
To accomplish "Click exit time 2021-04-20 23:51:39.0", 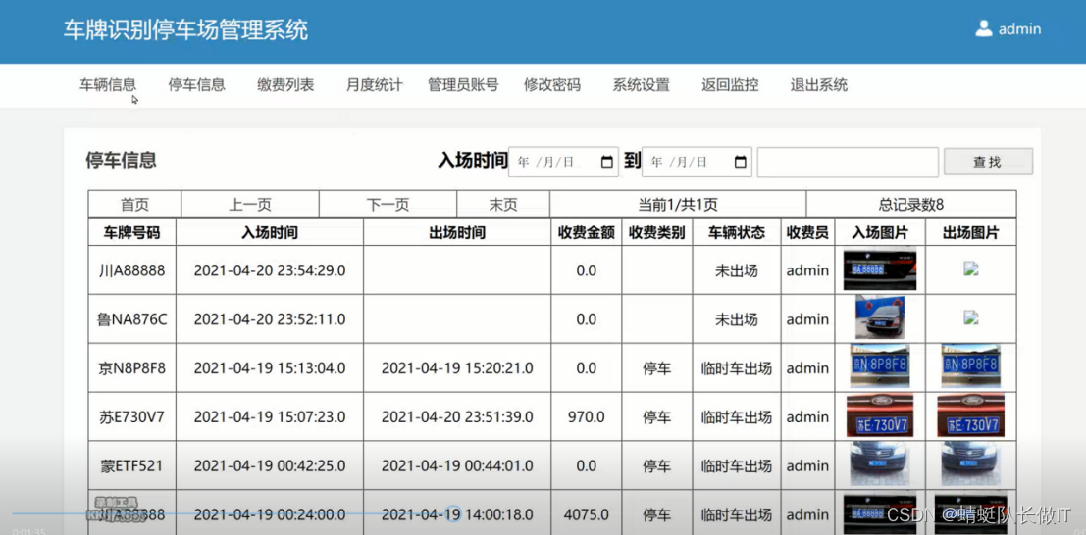I will coord(457,416).
